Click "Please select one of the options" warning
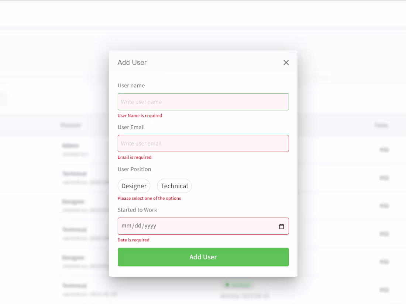The width and height of the screenshot is (406, 304). pyautogui.click(x=149, y=198)
